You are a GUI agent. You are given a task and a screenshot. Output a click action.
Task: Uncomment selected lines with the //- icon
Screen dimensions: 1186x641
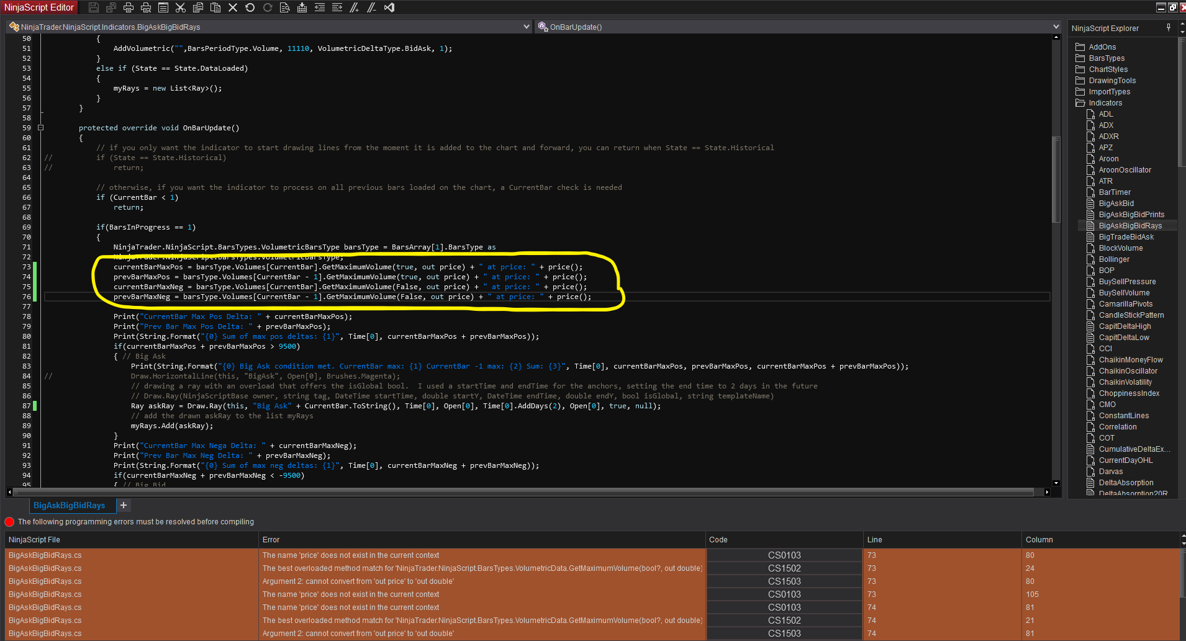(372, 7)
